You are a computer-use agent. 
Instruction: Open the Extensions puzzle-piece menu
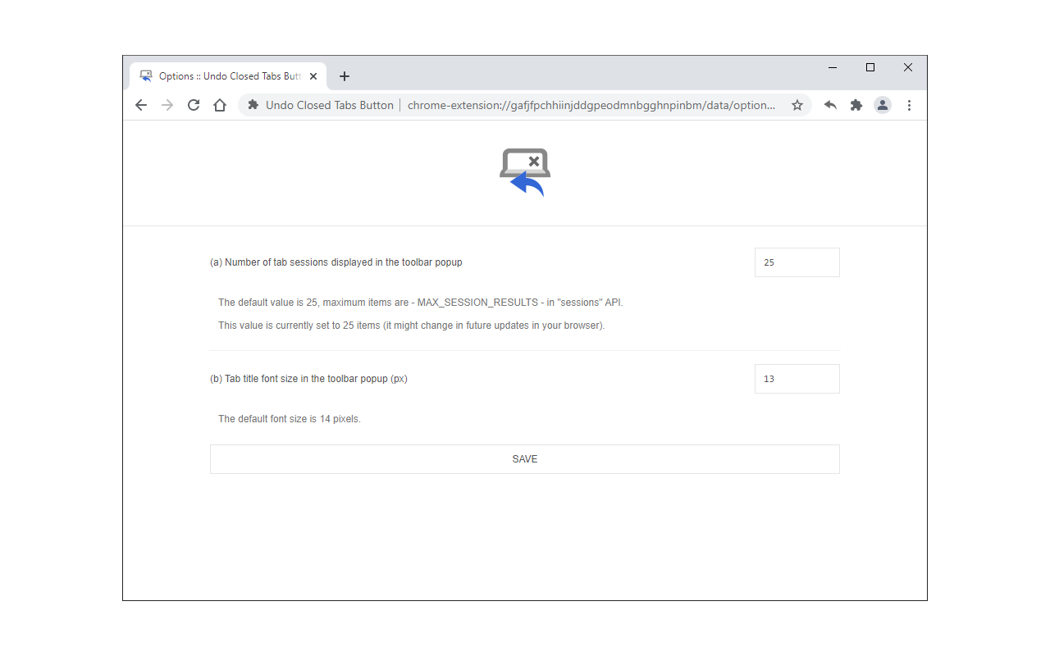856,105
